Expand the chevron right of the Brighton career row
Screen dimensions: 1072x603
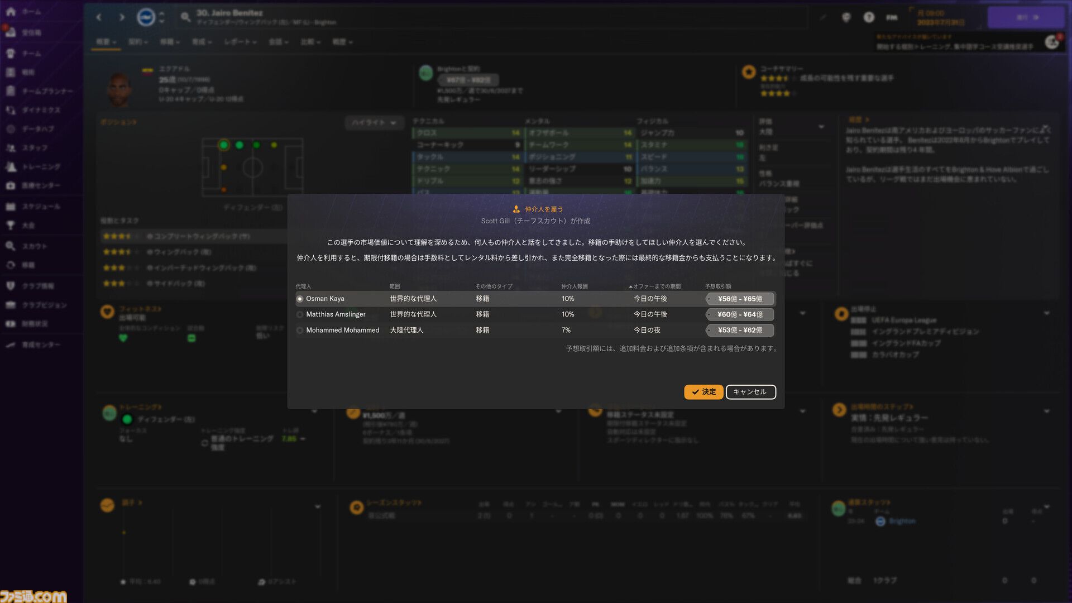[1046, 507]
